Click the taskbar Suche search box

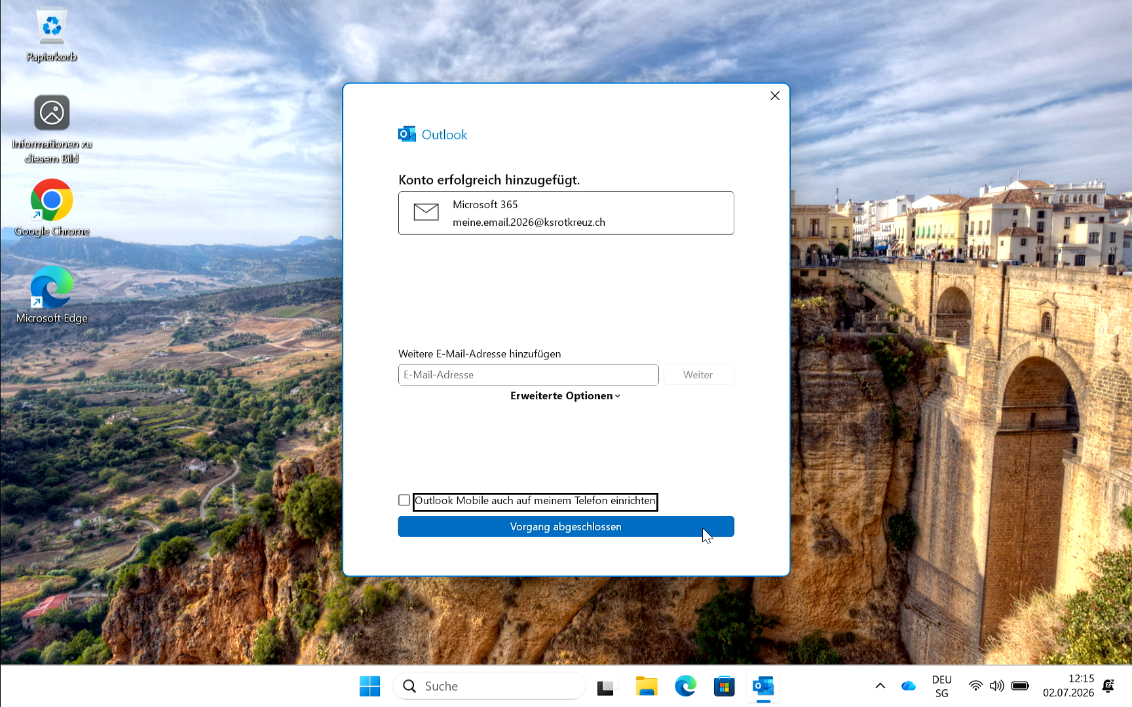click(x=489, y=686)
